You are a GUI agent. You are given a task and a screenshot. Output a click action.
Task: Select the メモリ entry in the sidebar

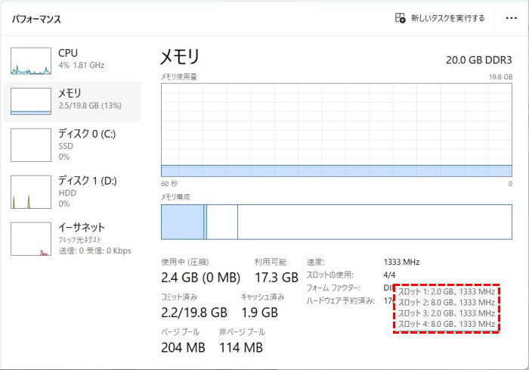point(73,101)
